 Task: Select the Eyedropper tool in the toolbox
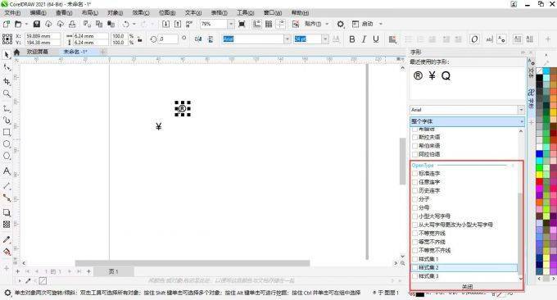click(x=7, y=239)
